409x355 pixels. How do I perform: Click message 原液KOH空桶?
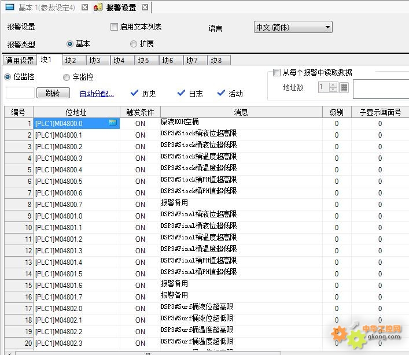[x=180, y=122]
